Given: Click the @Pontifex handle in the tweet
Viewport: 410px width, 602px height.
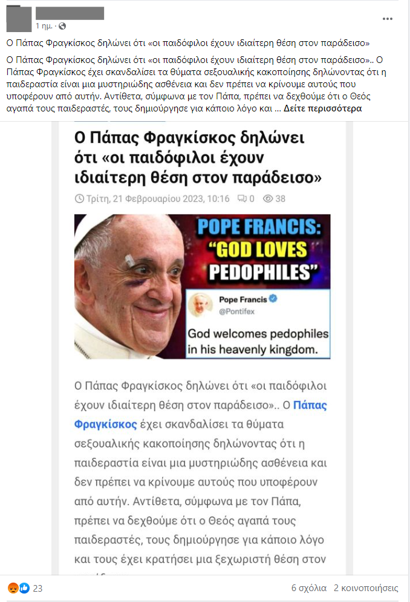Looking at the screenshot, I should pos(237,311).
